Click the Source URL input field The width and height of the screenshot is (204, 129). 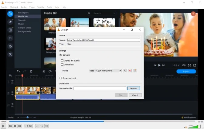(x=104, y=40)
